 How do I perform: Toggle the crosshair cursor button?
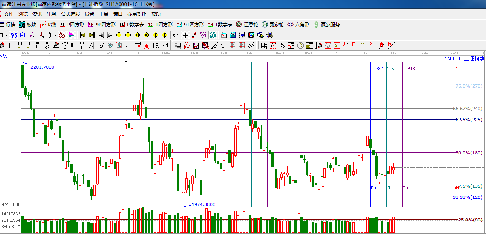point(185,35)
